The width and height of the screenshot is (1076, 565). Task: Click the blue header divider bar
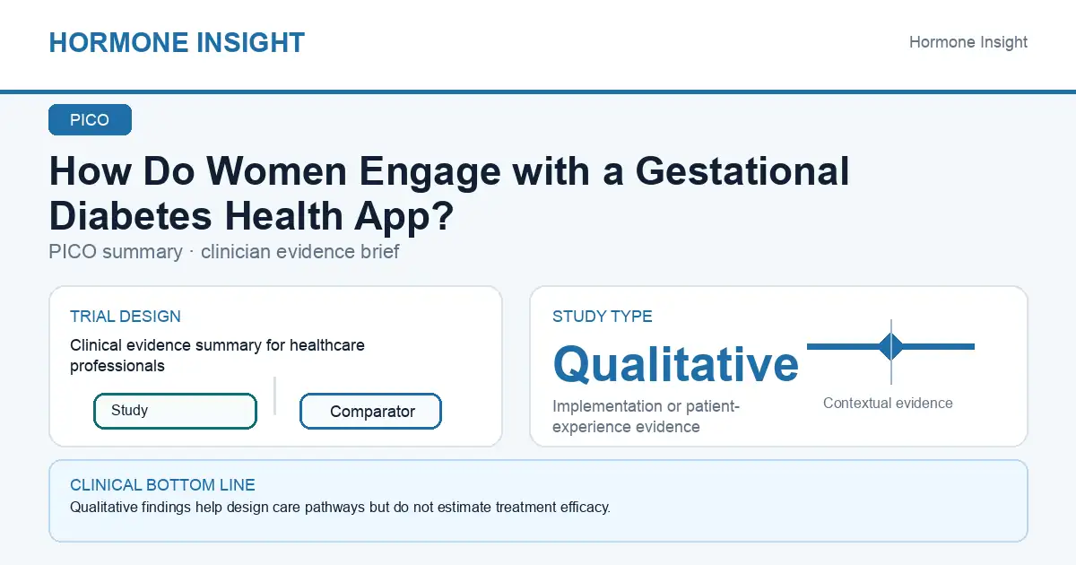pyautogui.click(x=538, y=91)
